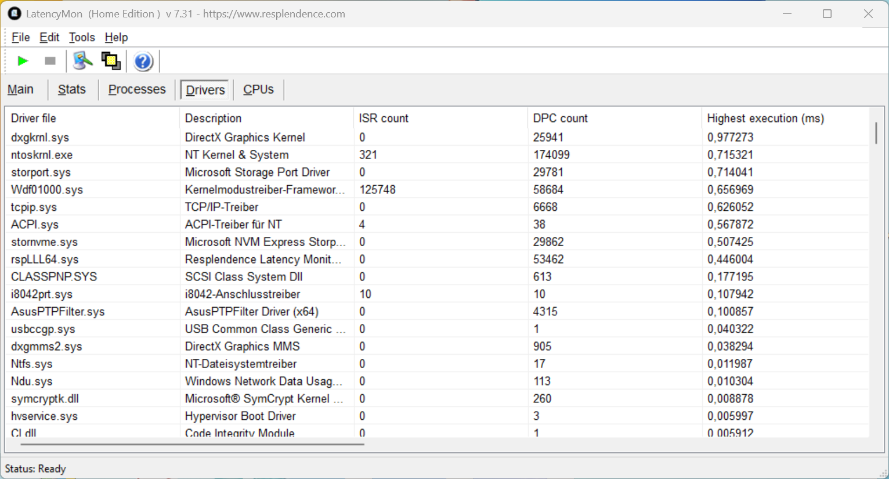Click the NT-Dateisystemtreiber description
Viewport: 889px width, 479px height.
coord(241,364)
